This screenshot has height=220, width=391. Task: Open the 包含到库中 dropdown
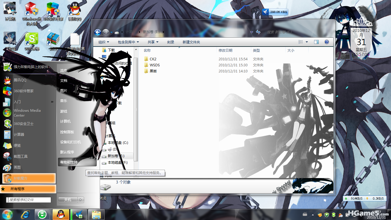[128, 42]
